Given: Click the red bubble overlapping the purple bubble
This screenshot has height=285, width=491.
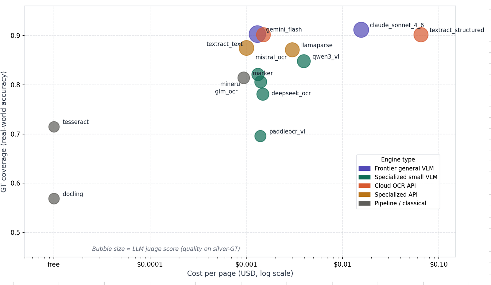Looking at the screenshot, I should [263, 35].
